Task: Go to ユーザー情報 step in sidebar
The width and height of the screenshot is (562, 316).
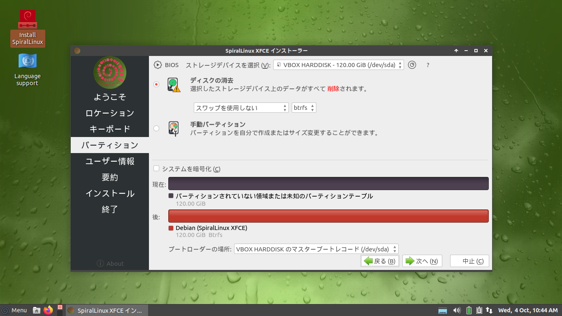Action: [110, 161]
